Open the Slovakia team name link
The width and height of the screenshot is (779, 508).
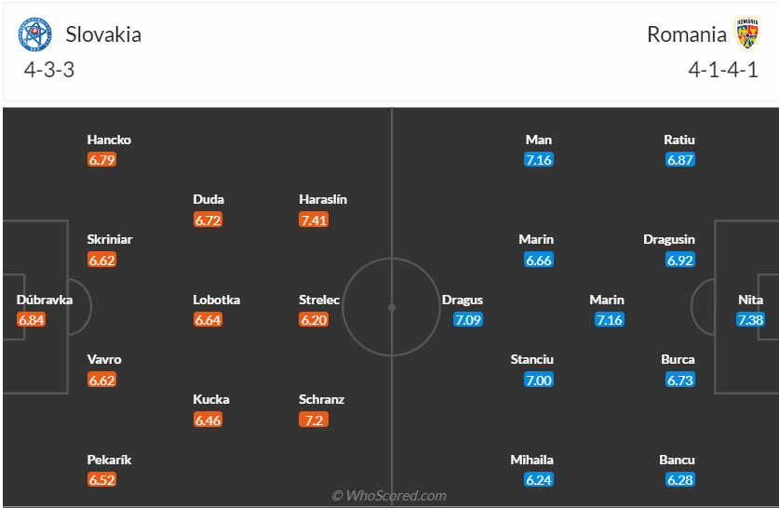[x=103, y=34]
